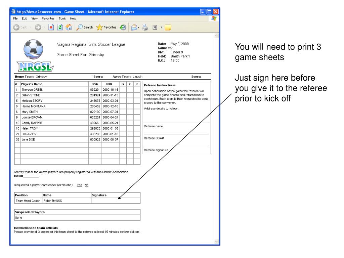
Task: Open the File menu
Action: 15,18
